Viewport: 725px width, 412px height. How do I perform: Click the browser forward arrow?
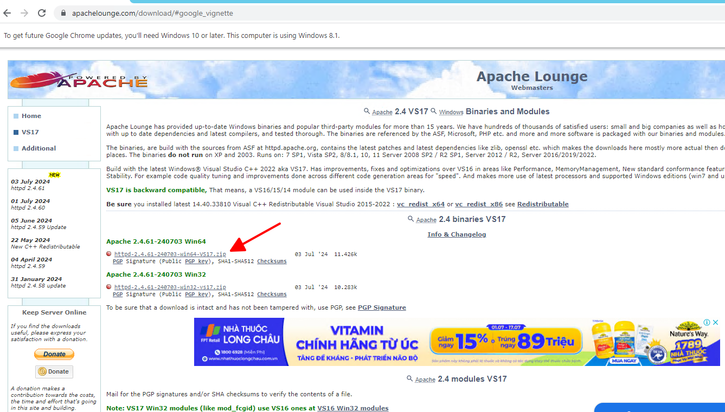(x=24, y=13)
